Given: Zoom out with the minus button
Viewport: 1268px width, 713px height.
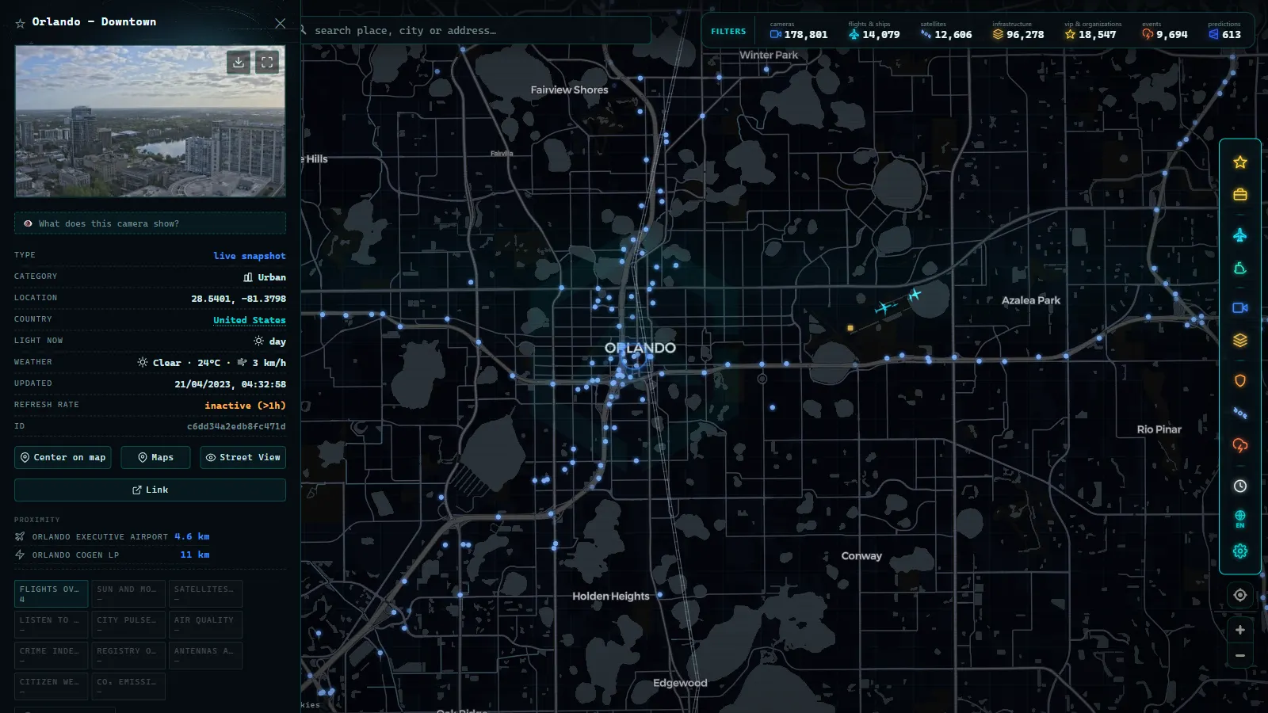Looking at the screenshot, I should coord(1240,656).
